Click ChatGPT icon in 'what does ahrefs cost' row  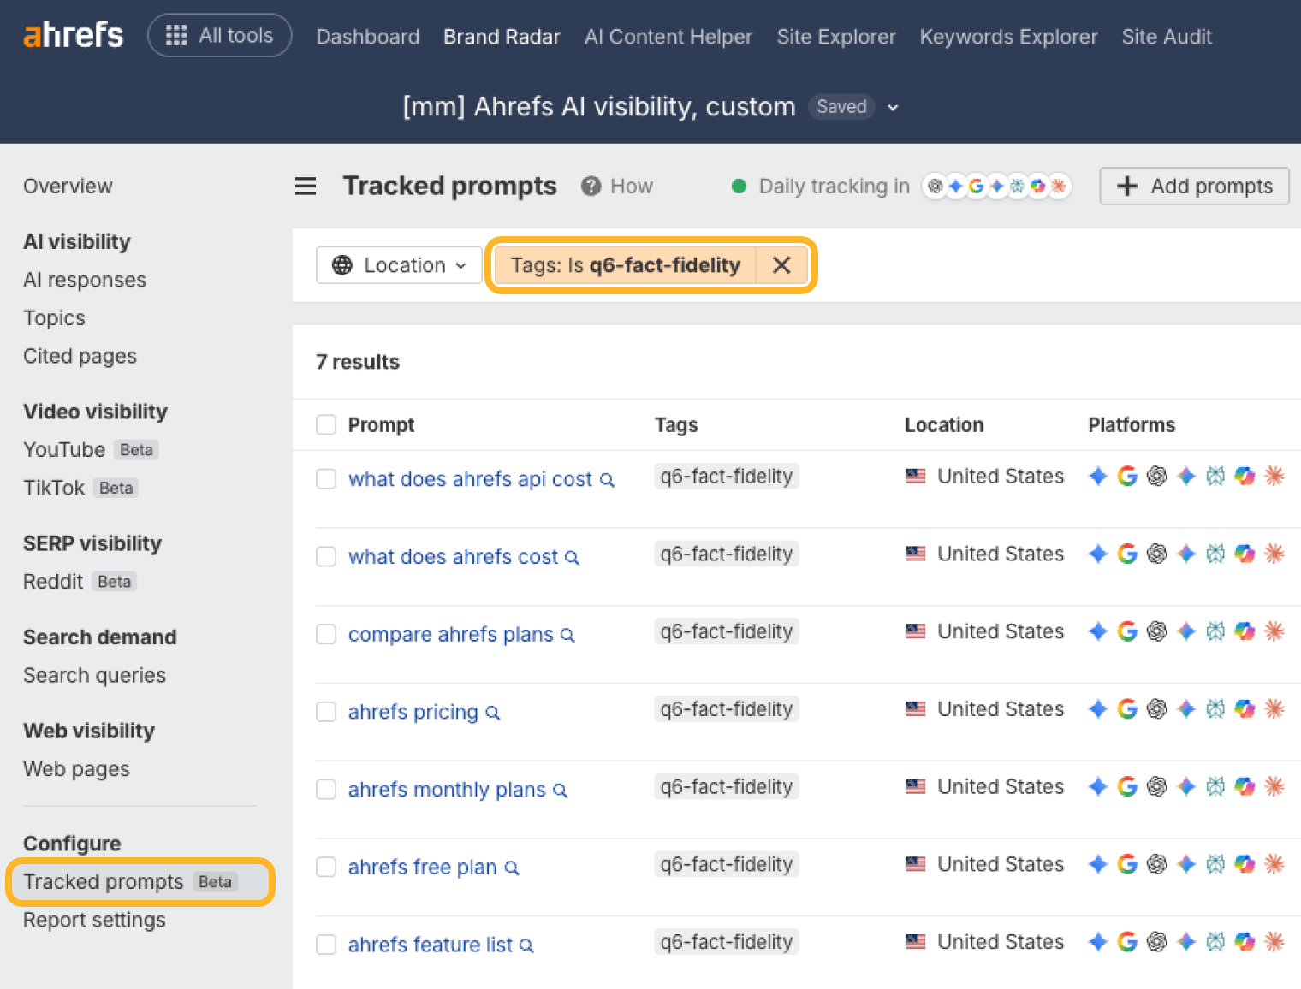pyautogui.click(x=1157, y=554)
